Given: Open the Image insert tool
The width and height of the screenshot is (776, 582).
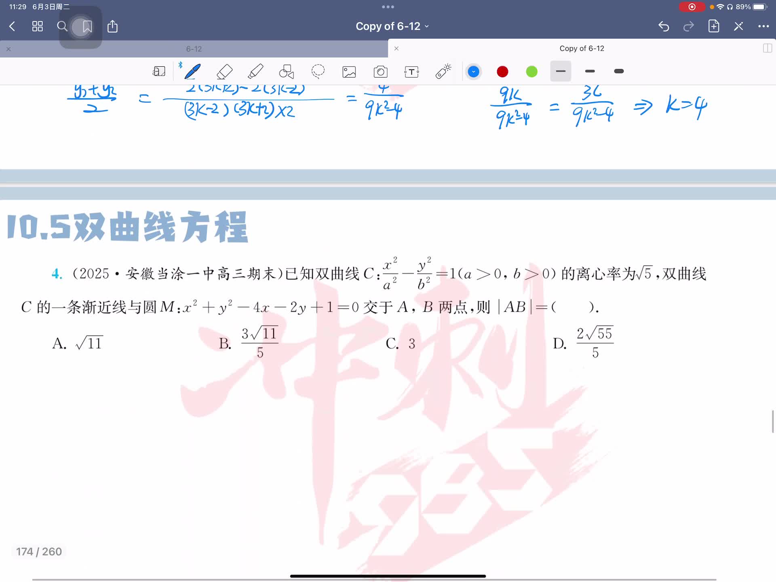Looking at the screenshot, I should coord(349,72).
